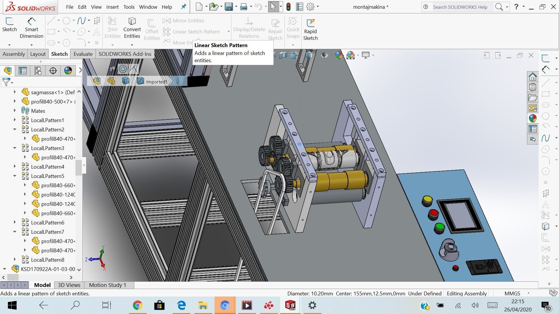Expand the LocalPattern1 node
559x314 pixels.
coord(15,120)
